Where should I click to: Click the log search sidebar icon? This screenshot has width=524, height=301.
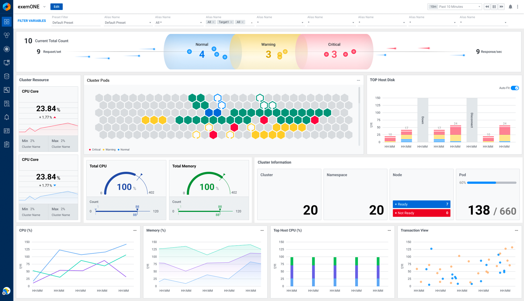pos(7,104)
